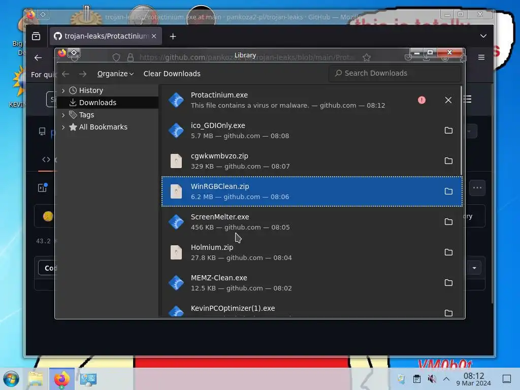Open the GitHub dropdown arrow button
The image size is (520, 390).
point(474,268)
